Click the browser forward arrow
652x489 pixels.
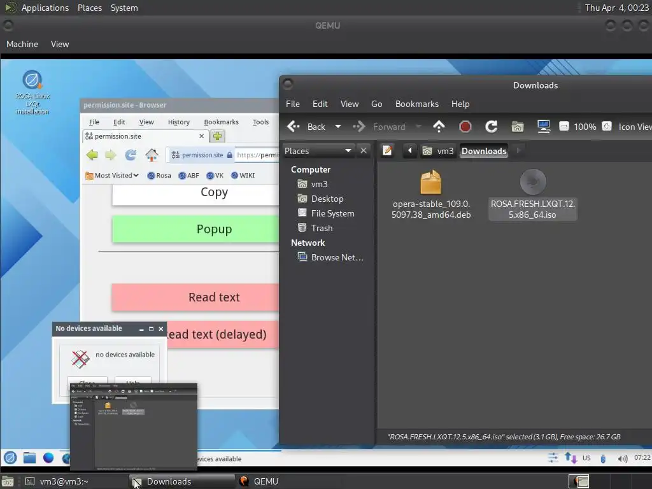[x=111, y=155]
